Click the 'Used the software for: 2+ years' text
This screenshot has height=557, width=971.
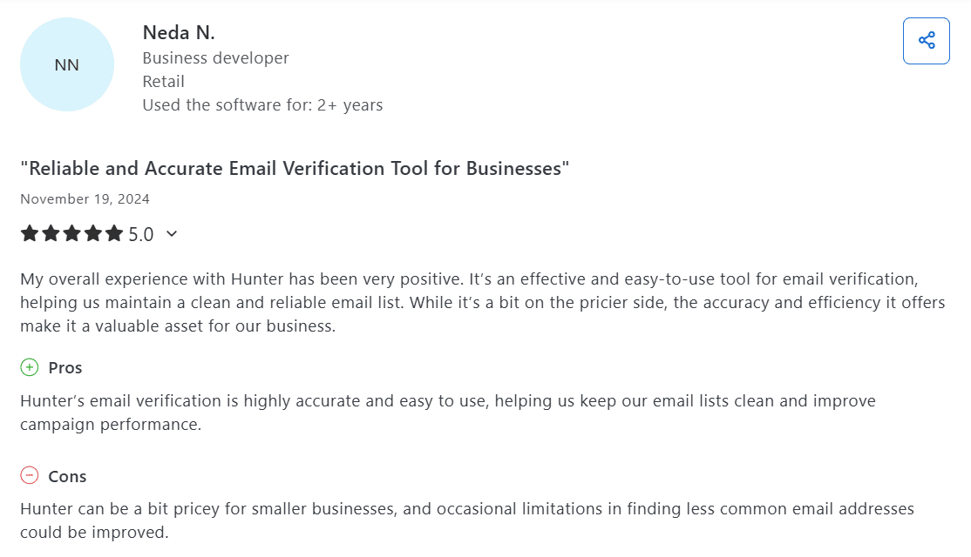[x=262, y=105]
